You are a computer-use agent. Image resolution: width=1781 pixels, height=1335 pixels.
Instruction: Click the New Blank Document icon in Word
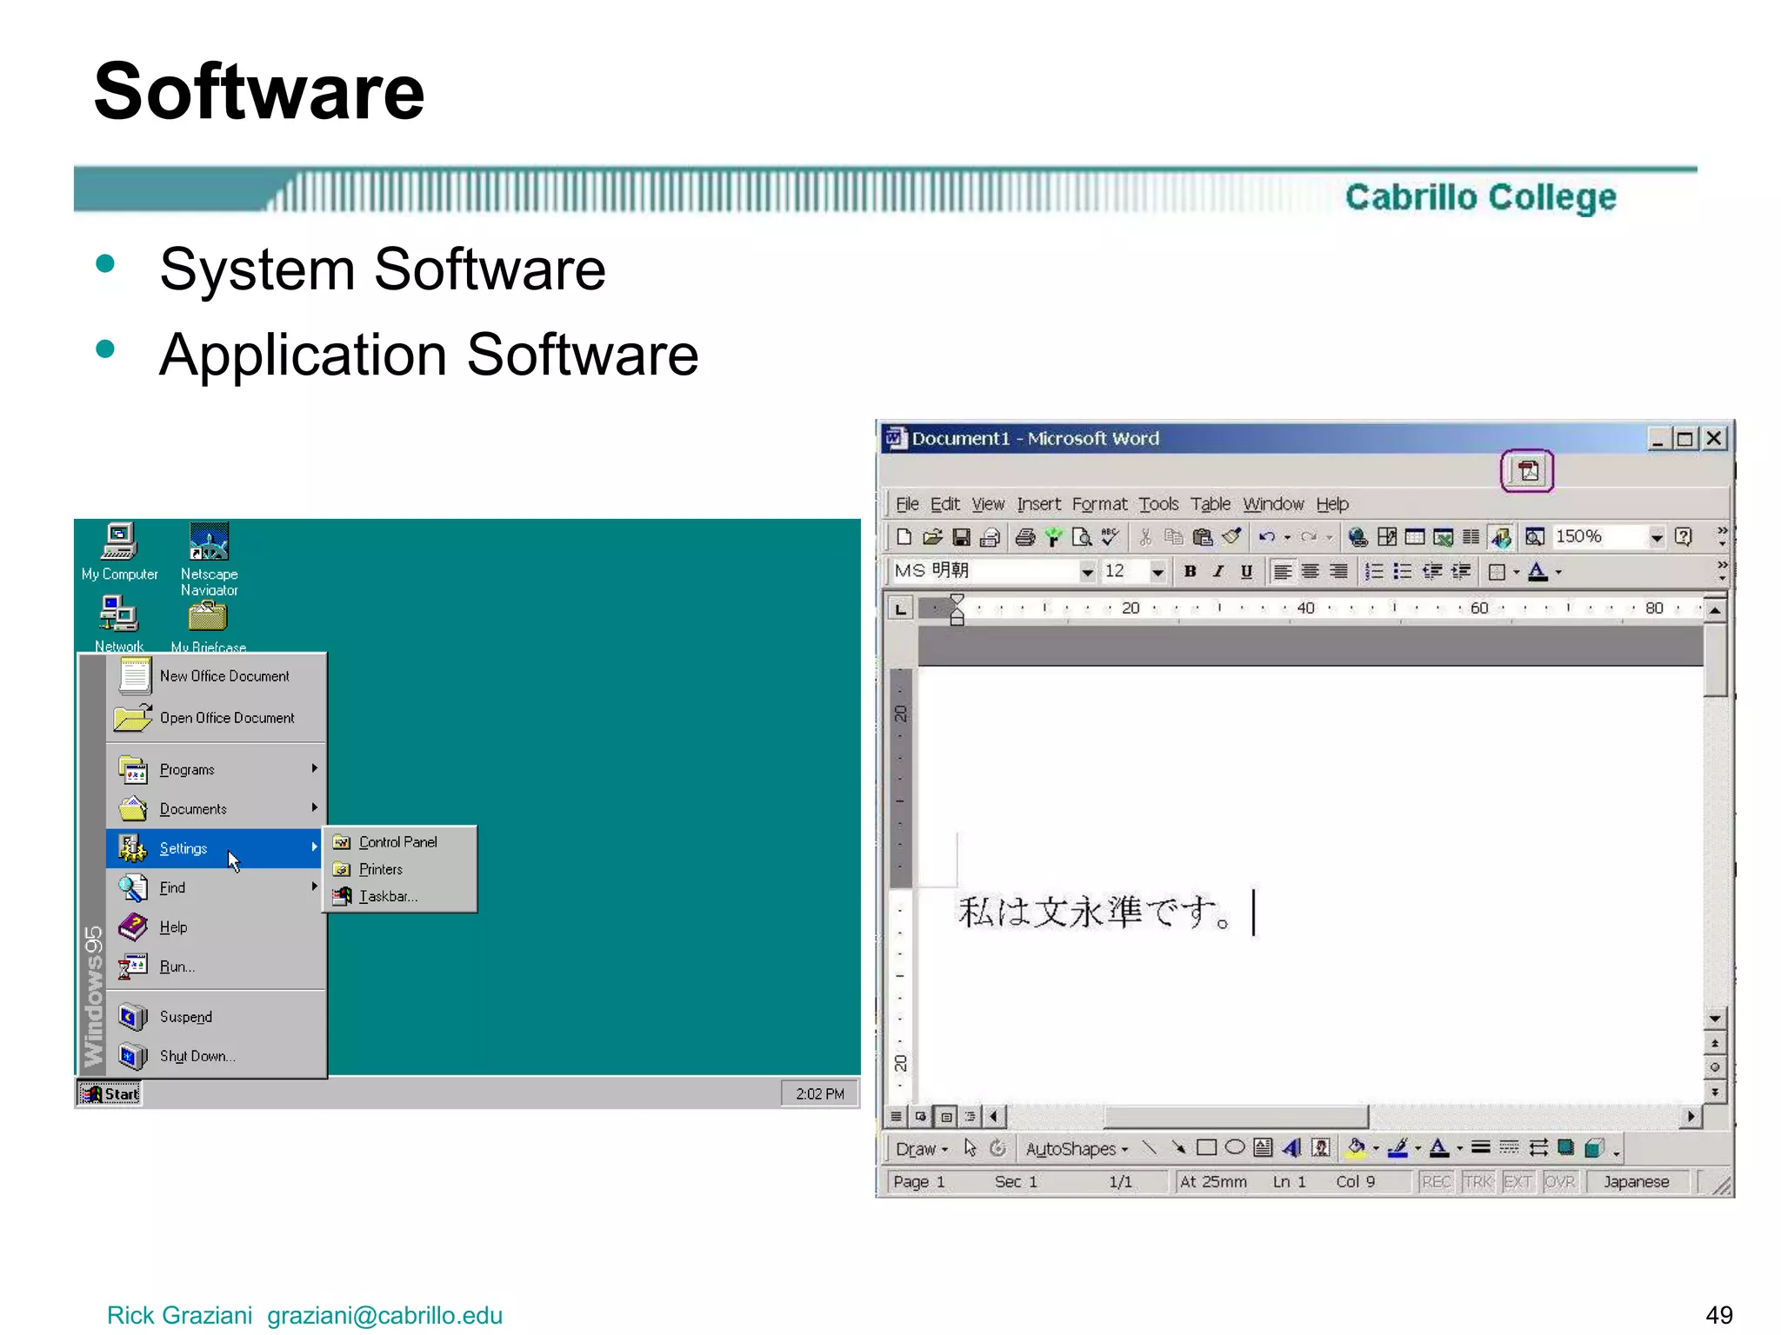(x=904, y=537)
